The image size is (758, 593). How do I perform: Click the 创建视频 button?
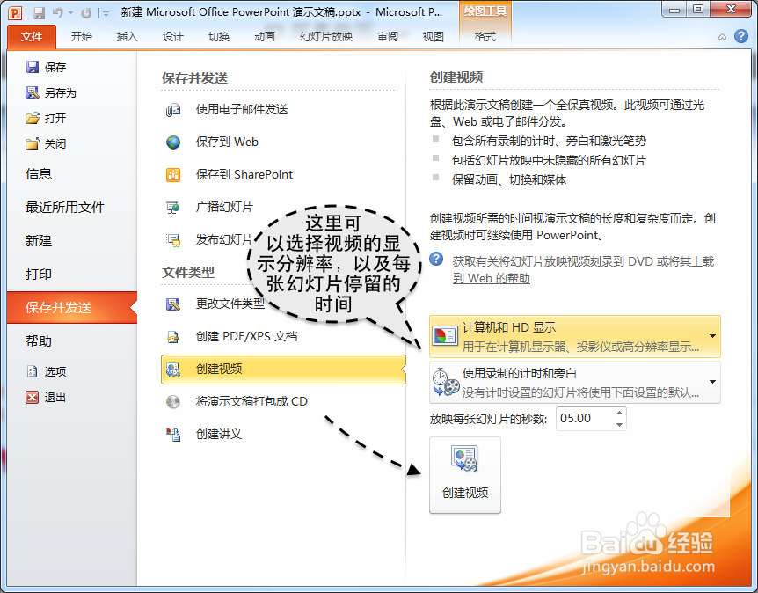(465, 475)
